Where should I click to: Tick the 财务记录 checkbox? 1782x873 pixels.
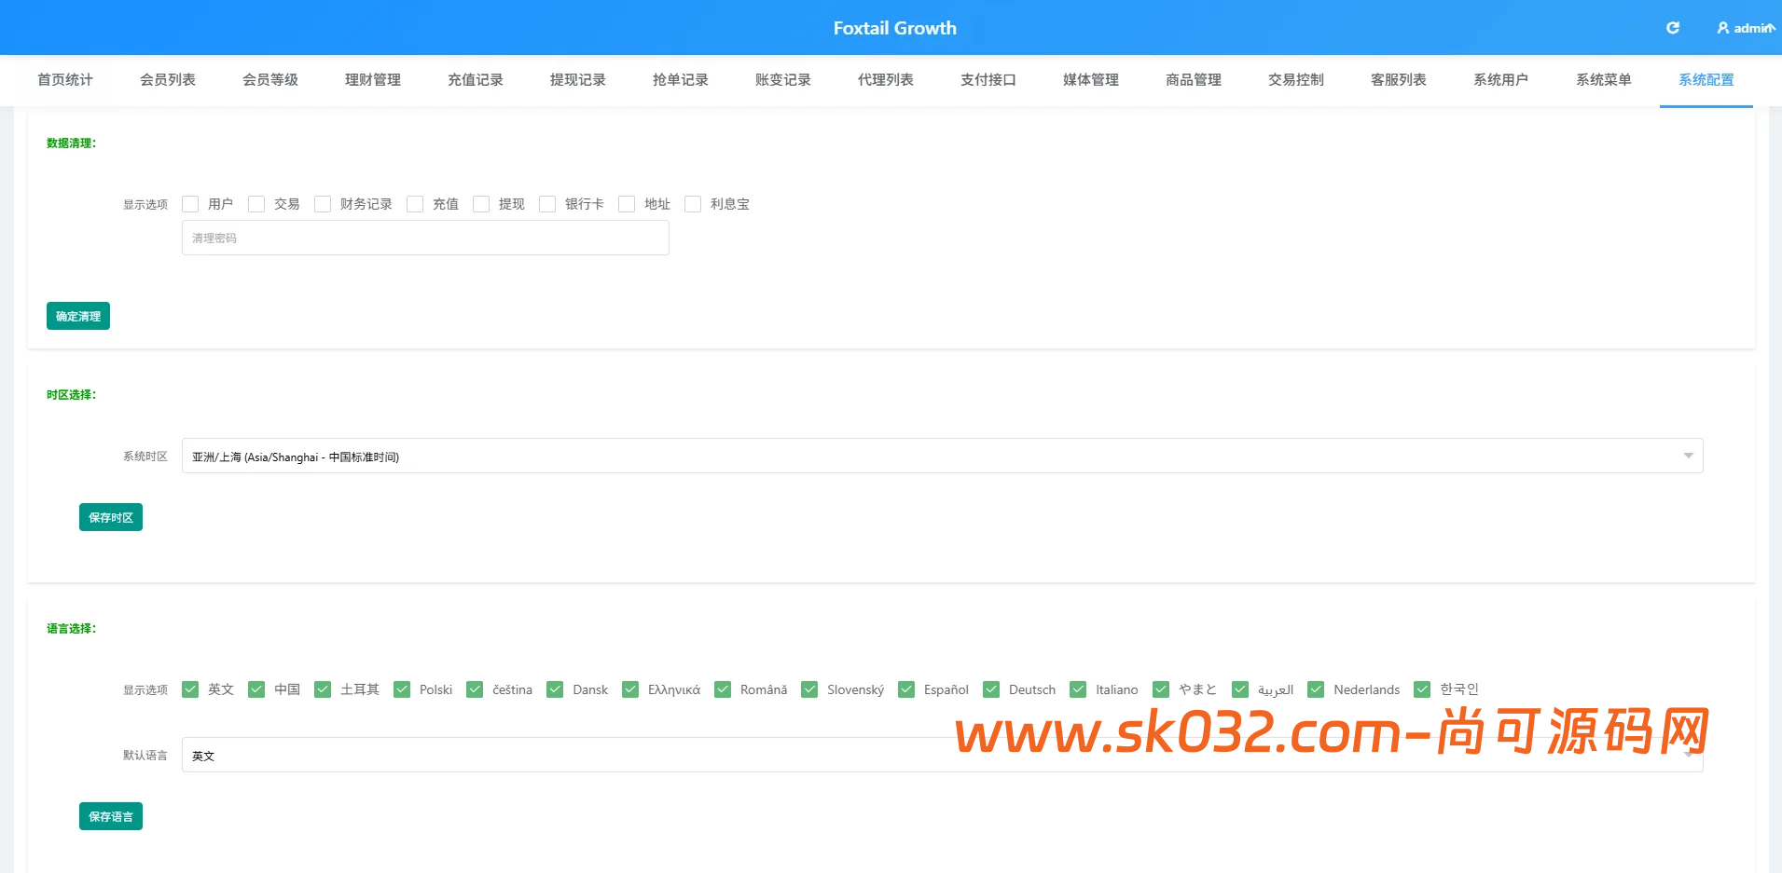click(323, 204)
